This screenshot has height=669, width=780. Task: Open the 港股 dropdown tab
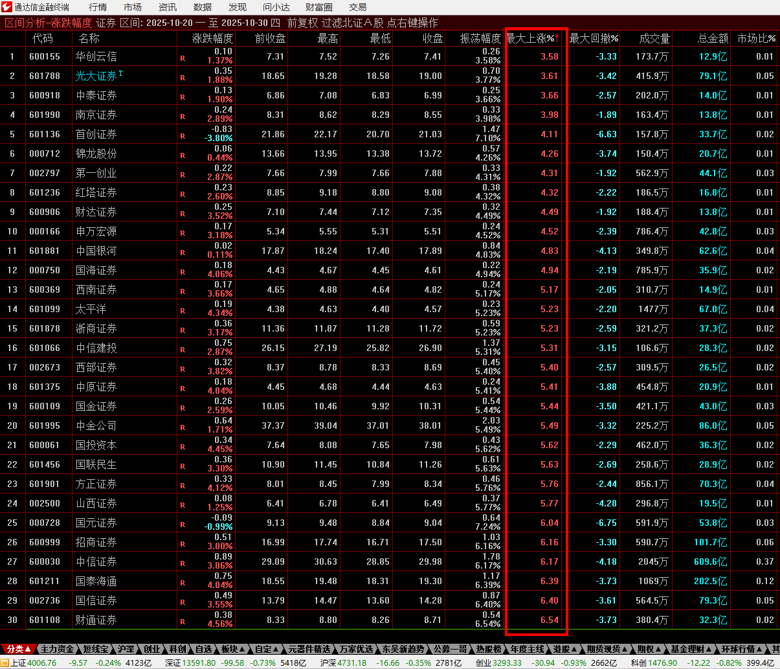(564, 649)
